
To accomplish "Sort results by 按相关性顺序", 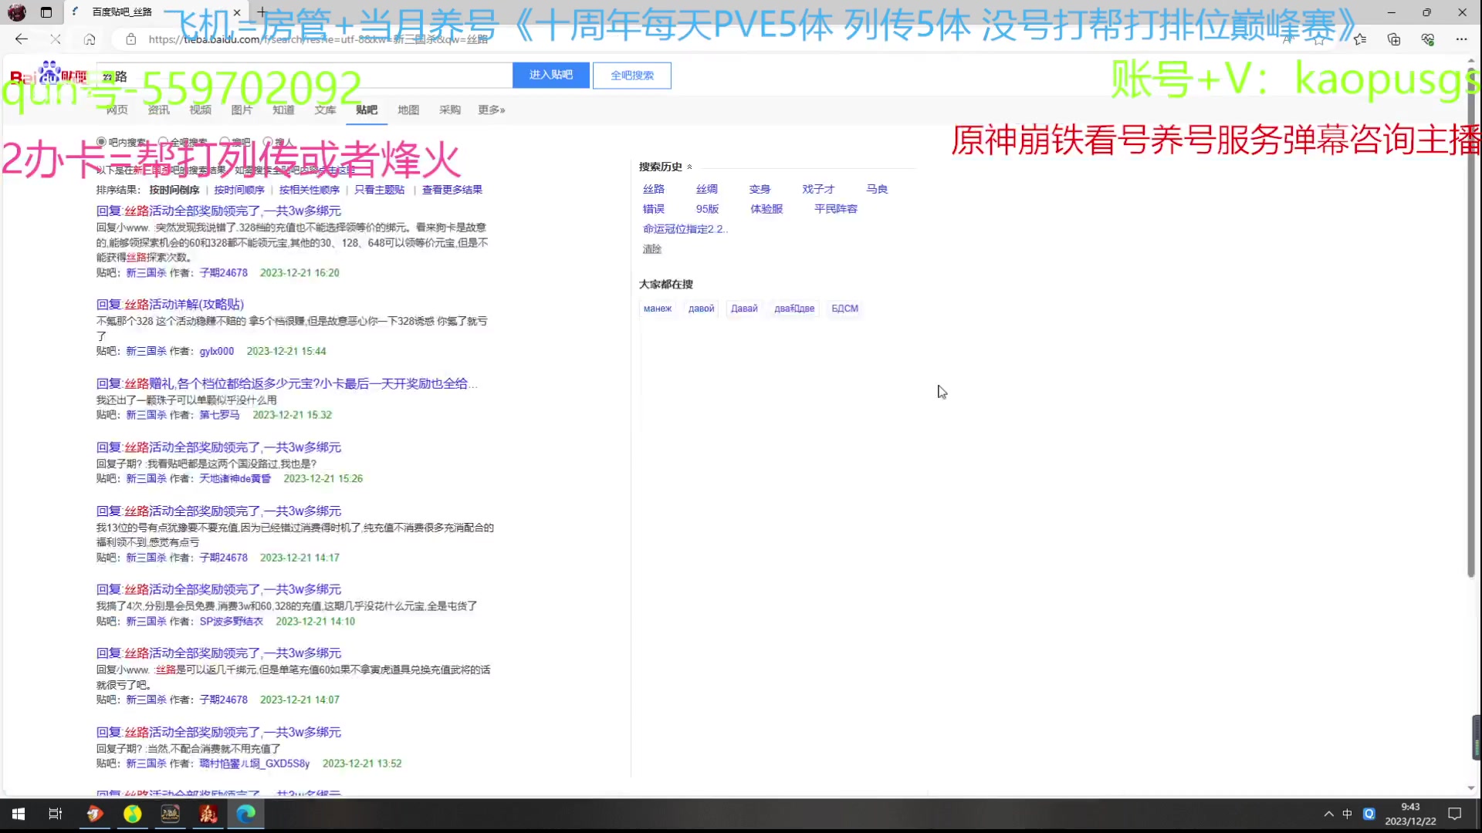I will pos(310,190).
